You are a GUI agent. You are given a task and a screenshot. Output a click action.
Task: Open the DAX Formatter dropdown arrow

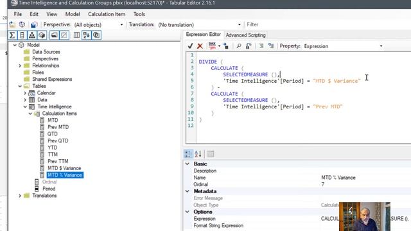[x=219, y=46]
